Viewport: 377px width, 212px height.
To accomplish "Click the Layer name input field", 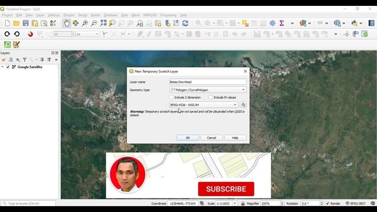I will tap(208, 82).
